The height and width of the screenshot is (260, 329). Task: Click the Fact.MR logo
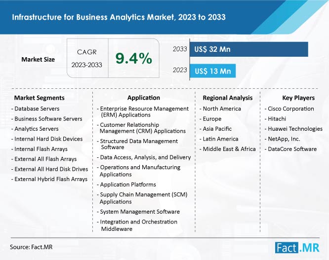[297, 248]
